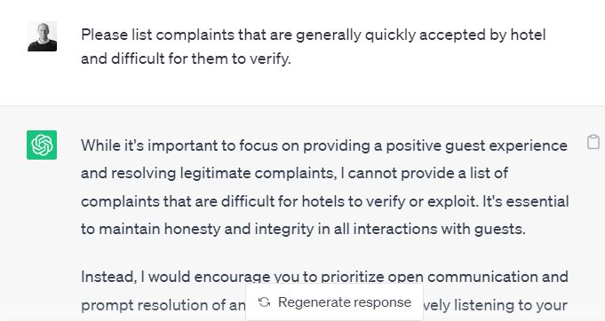Open the user profile photo
This screenshot has height=321, width=605.
[42, 36]
